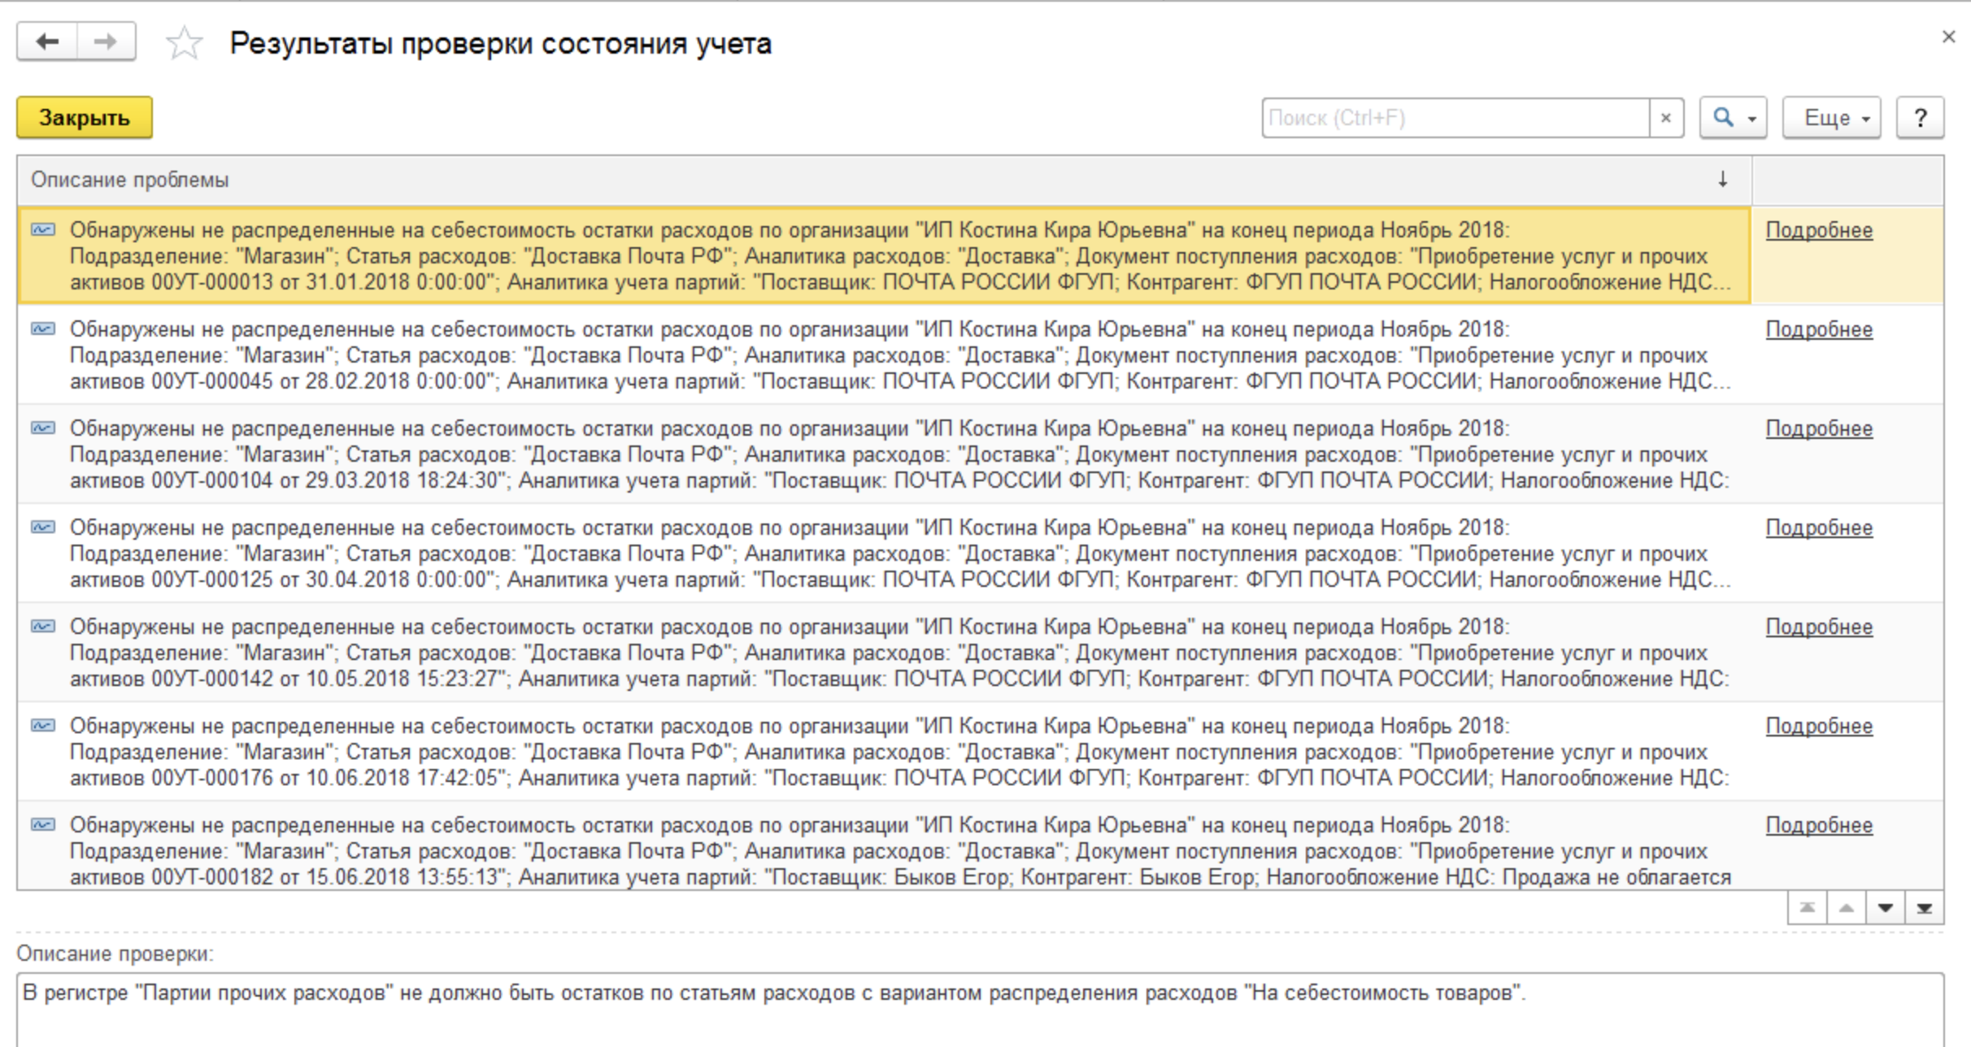Click the row icon of the 00УТ-000045 entry
The image size is (1971, 1047).
[43, 329]
